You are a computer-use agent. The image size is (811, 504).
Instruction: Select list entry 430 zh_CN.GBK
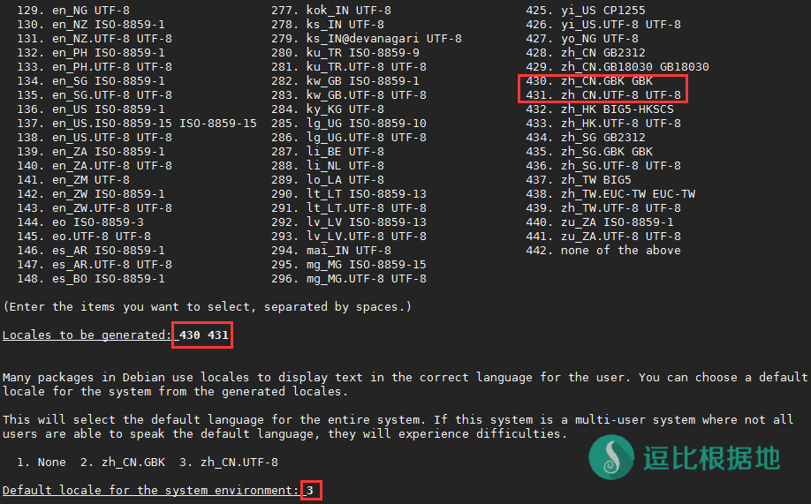603,81
